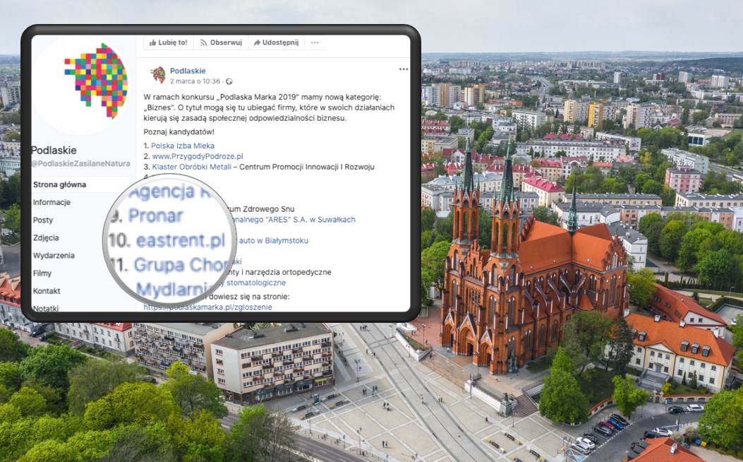The image size is (743, 462).
Task: Open www.PrzygodyPodroze.pl link
Action: pyautogui.click(x=198, y=156)
